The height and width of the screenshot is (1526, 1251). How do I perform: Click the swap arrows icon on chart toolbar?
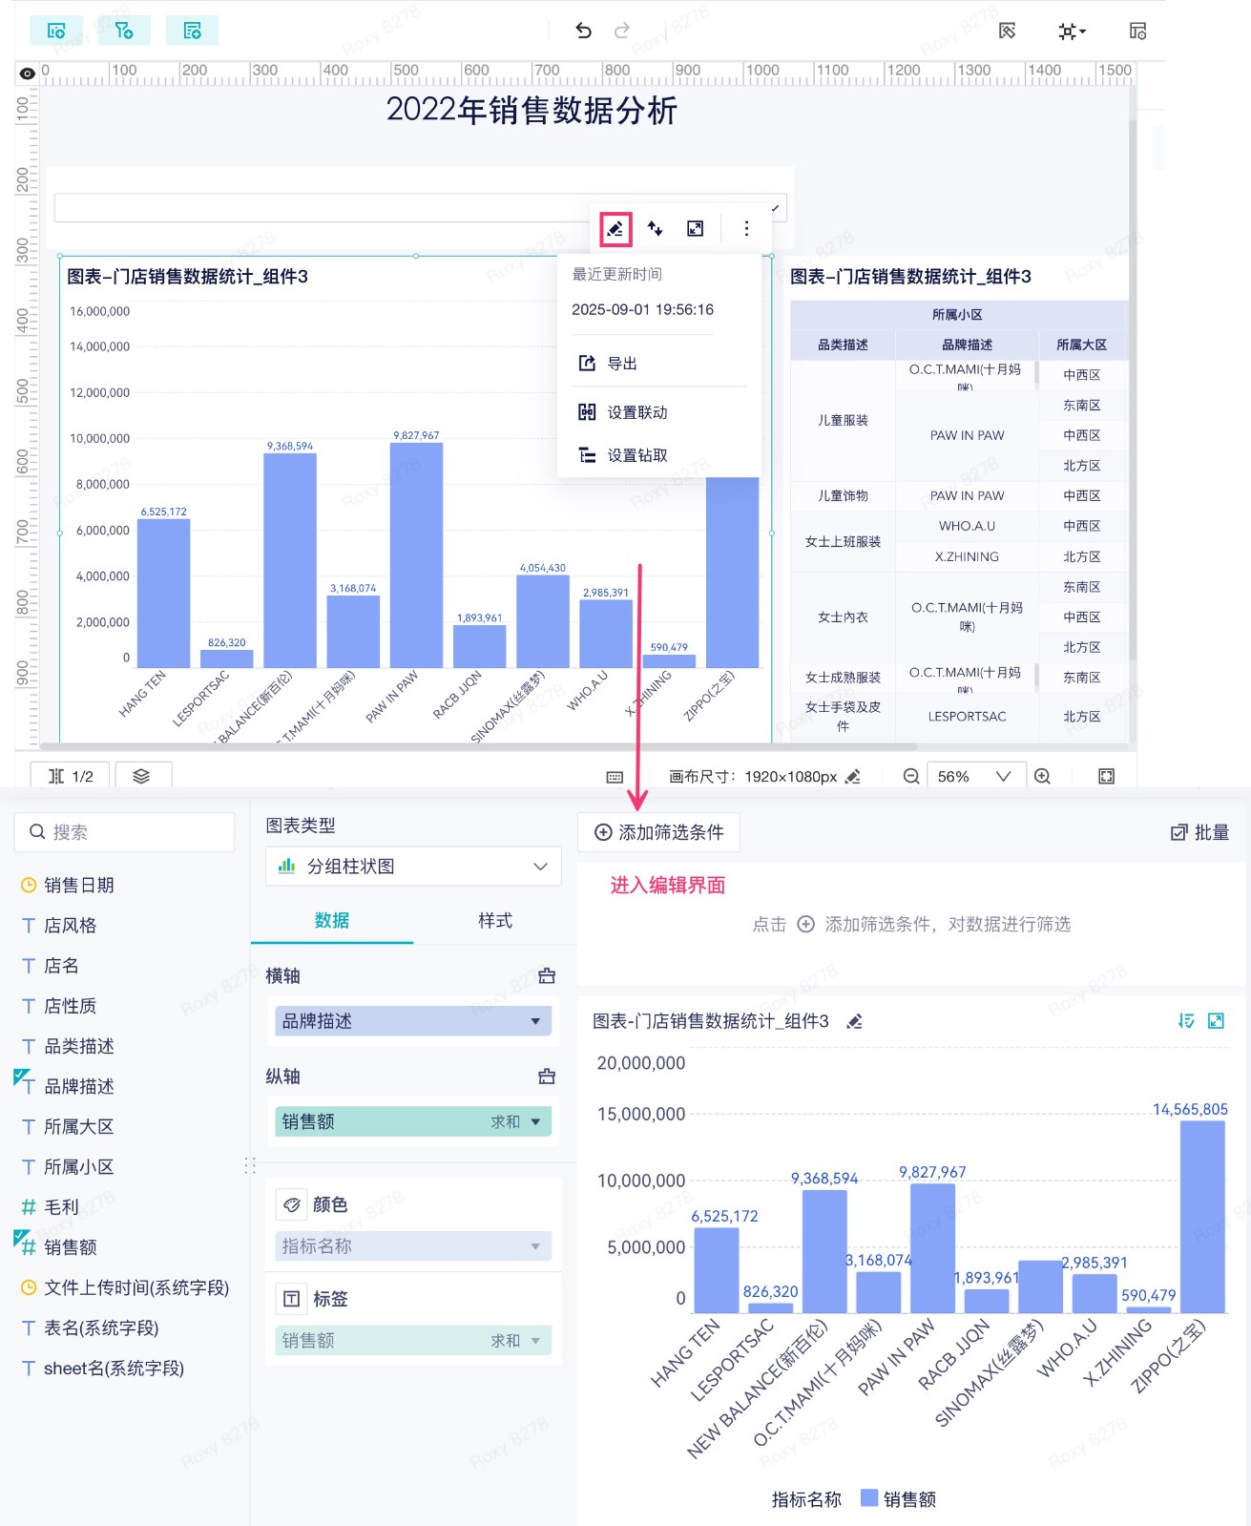coord(656,228)
